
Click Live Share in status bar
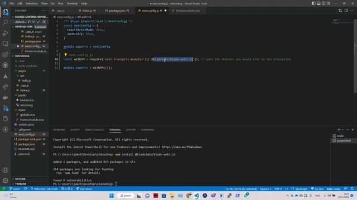[x=84, y=189]
